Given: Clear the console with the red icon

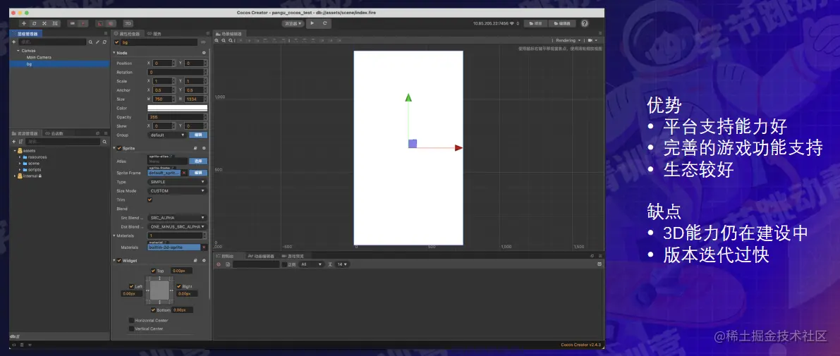Looking at the screenshot, I should 218,264.
